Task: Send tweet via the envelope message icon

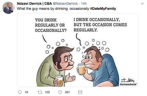Action: (80, 92)
